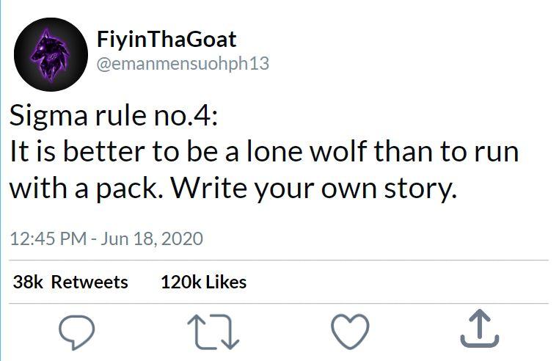559x361 pixels.
Task: Open the 12:45 PM timestamp
Action: tap(43, 238)
